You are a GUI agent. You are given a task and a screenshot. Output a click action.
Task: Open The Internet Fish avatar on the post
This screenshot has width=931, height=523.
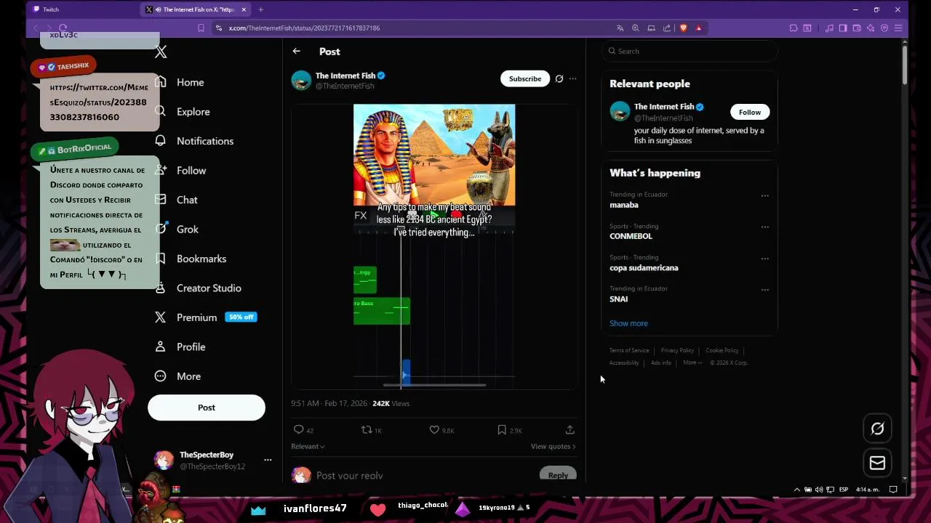tap(301, 80)
